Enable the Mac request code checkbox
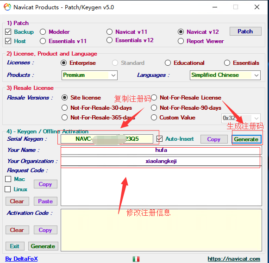 pos(8,179)
